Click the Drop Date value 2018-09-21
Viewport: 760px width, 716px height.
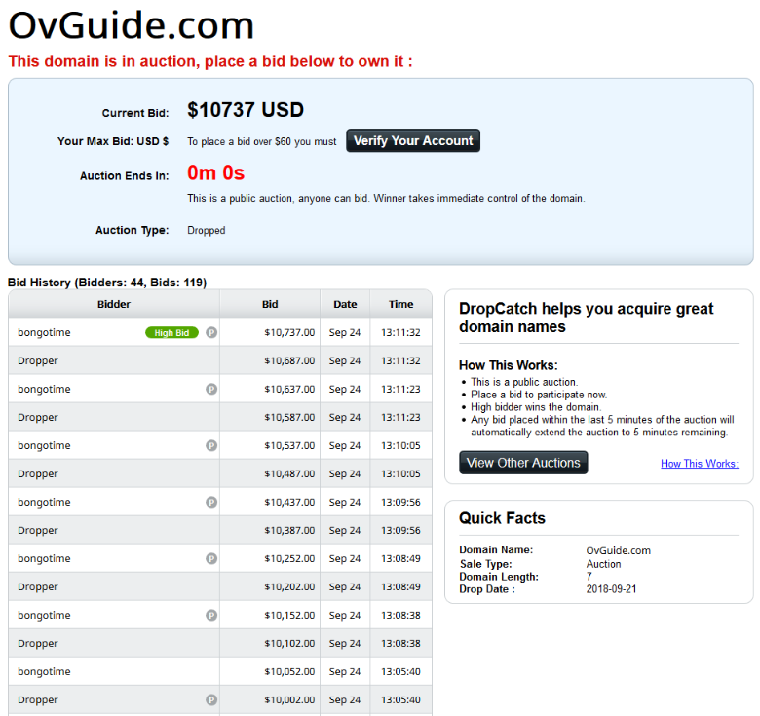(x=611, y=589)
